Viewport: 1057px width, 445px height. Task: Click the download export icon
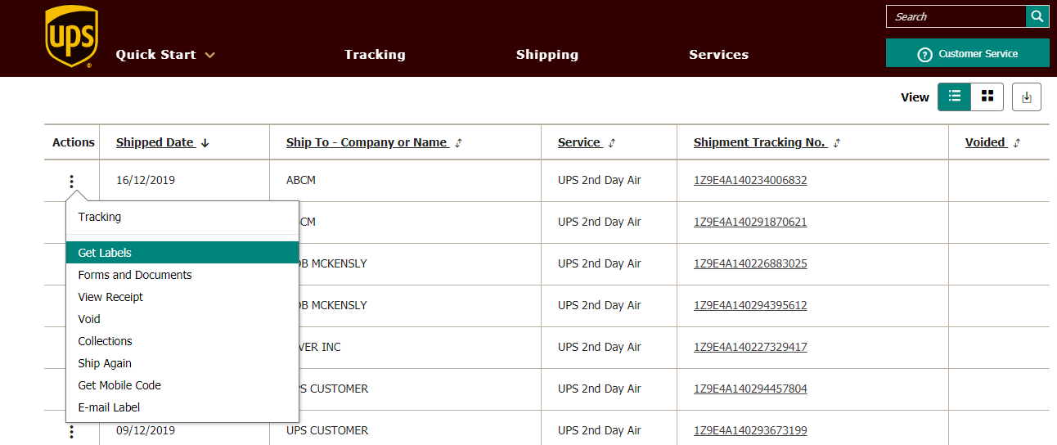pyautogui.click(x=1027, y=97)
